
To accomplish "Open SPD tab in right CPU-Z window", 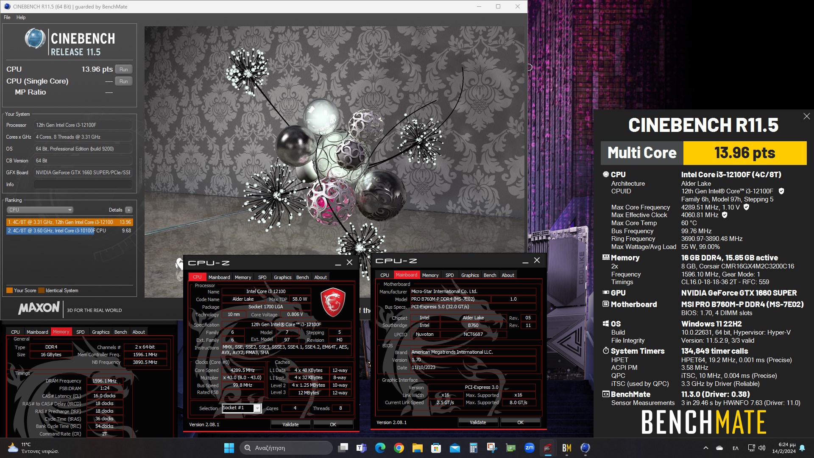I will coord(449,275).
